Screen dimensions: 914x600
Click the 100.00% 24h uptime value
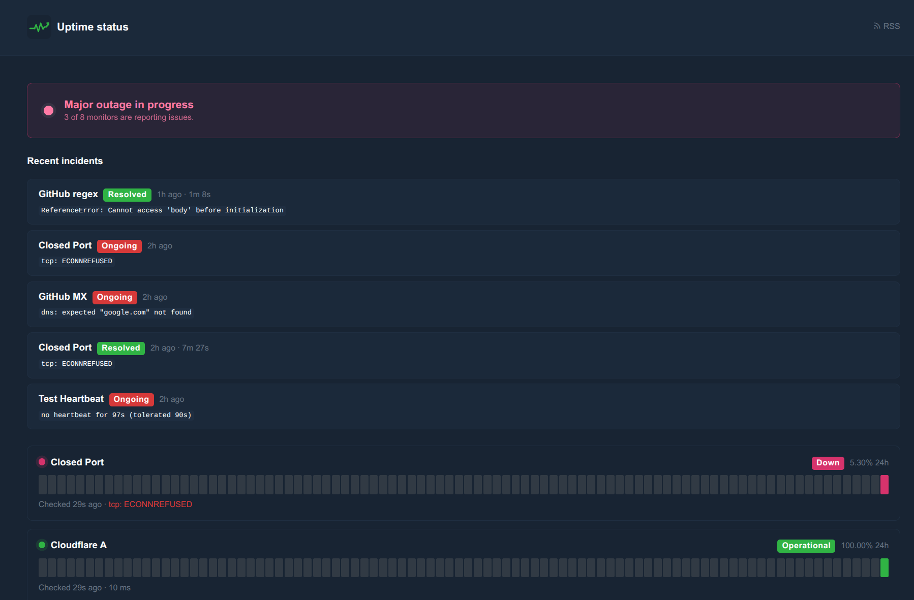pos(865,546)
